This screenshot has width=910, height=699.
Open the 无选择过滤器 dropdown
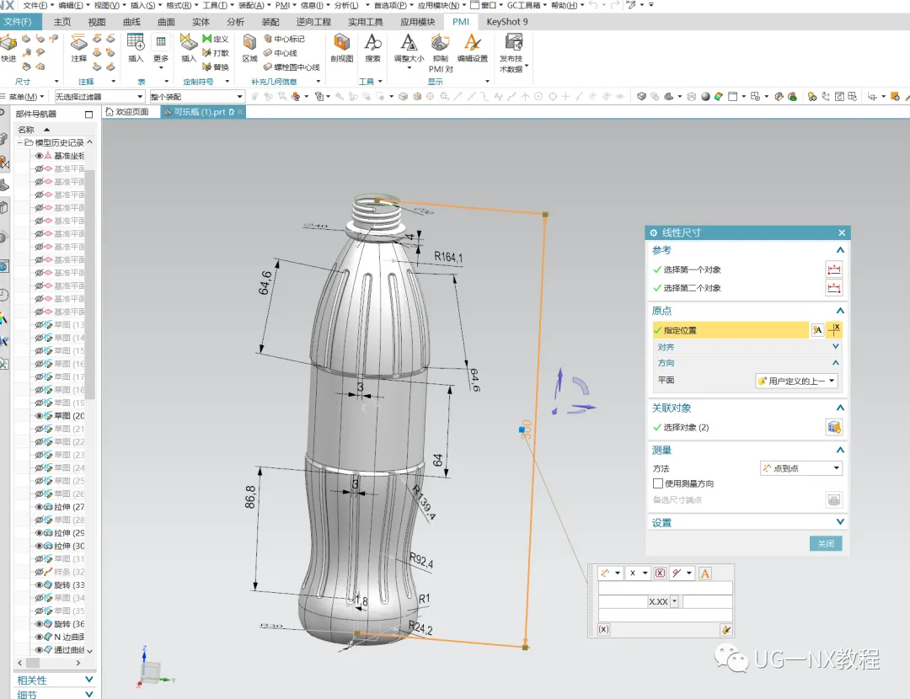tap(99, 96)
